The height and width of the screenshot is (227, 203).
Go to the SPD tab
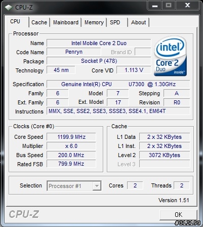point(117,22)
